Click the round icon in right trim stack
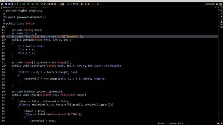Image resolution: width=223 pixels, height=125 pixels. pyautogui.click(x=222, y=22)
